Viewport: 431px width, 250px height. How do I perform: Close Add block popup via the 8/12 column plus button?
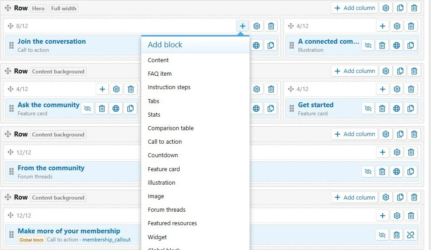pos(242,26)
